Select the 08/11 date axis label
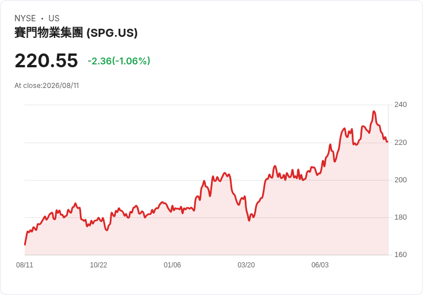423x295 pixels. (25, 265)
